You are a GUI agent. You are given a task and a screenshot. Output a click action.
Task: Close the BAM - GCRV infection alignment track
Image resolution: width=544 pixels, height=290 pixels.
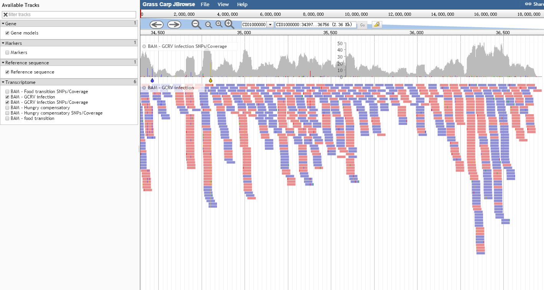144,88
